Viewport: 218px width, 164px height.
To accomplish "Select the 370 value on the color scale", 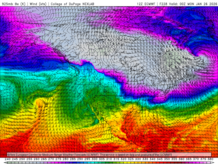I will tap(196, 159).
